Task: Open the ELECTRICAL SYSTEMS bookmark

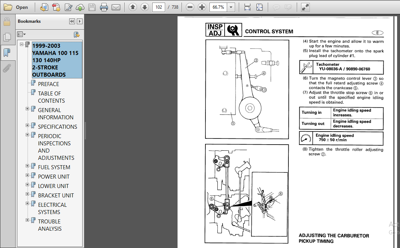Action: pos(52,208)
